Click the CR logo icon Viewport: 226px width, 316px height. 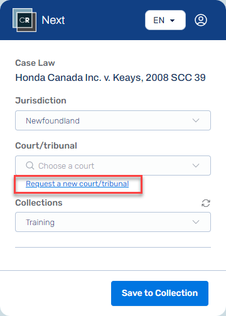(24, 20)
